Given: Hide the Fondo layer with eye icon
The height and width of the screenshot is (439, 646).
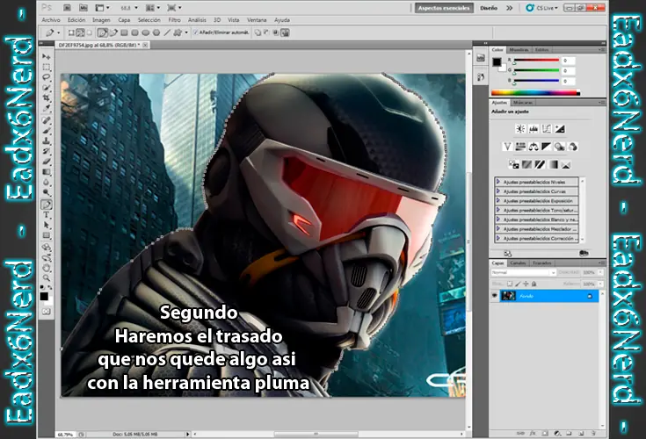Looking at the screenshot, I should tap(494, 296).
